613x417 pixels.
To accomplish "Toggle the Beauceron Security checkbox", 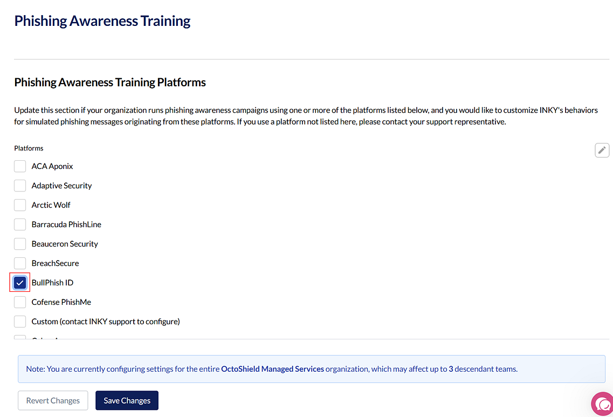I will coord(20,244).
